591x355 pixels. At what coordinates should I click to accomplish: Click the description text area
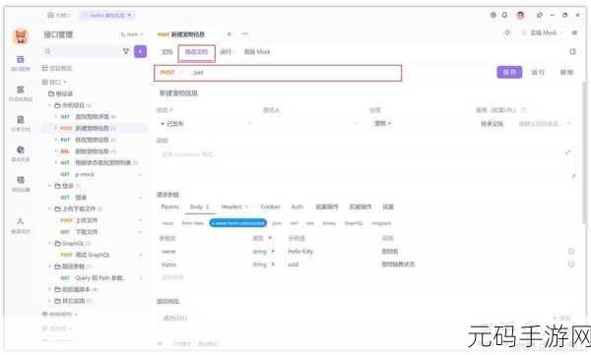click(x=365, y=164)
